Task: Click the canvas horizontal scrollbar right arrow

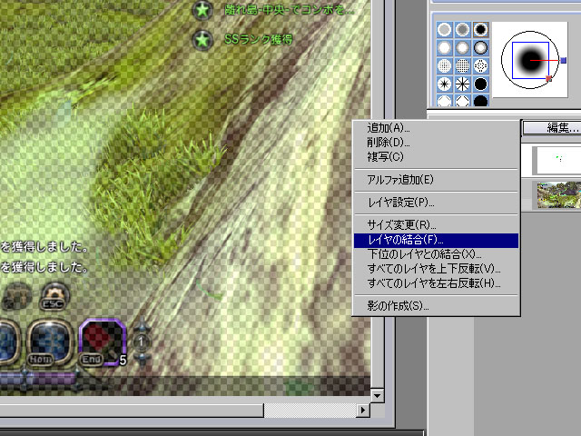Action: click(363, 410)
